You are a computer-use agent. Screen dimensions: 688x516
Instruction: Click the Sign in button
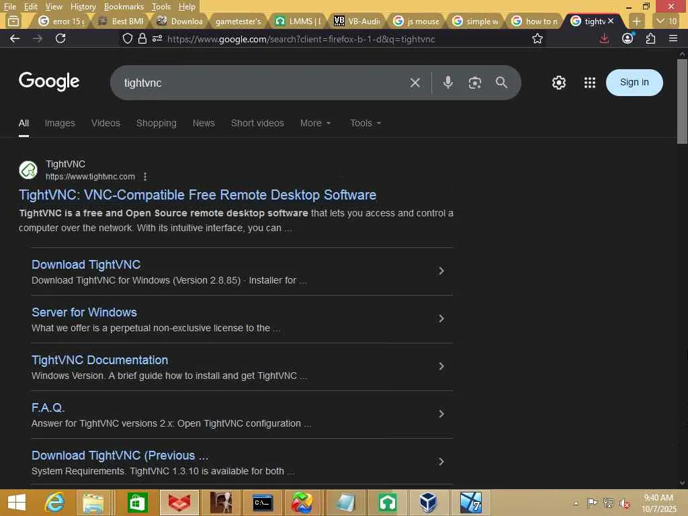(x=634, y=83)
